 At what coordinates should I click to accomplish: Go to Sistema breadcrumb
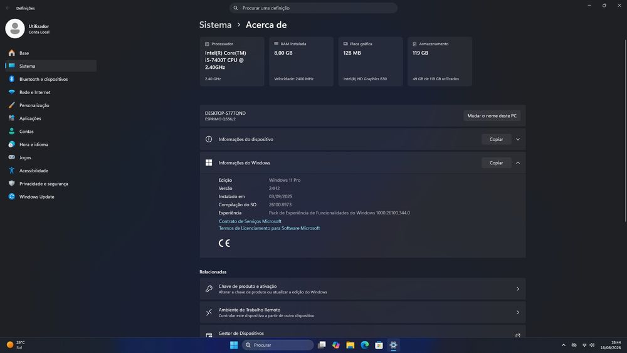[x=215, y=25]
